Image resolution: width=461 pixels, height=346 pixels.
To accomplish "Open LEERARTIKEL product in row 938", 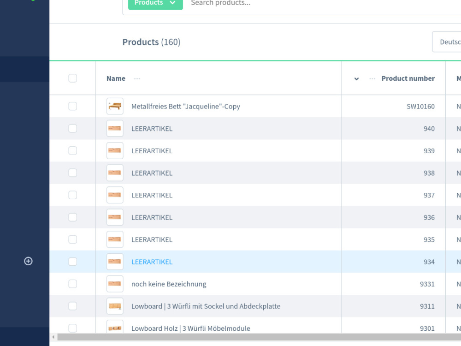I will point(152,173).
